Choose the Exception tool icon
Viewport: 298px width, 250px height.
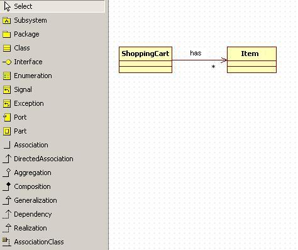[x=7, y=103]
